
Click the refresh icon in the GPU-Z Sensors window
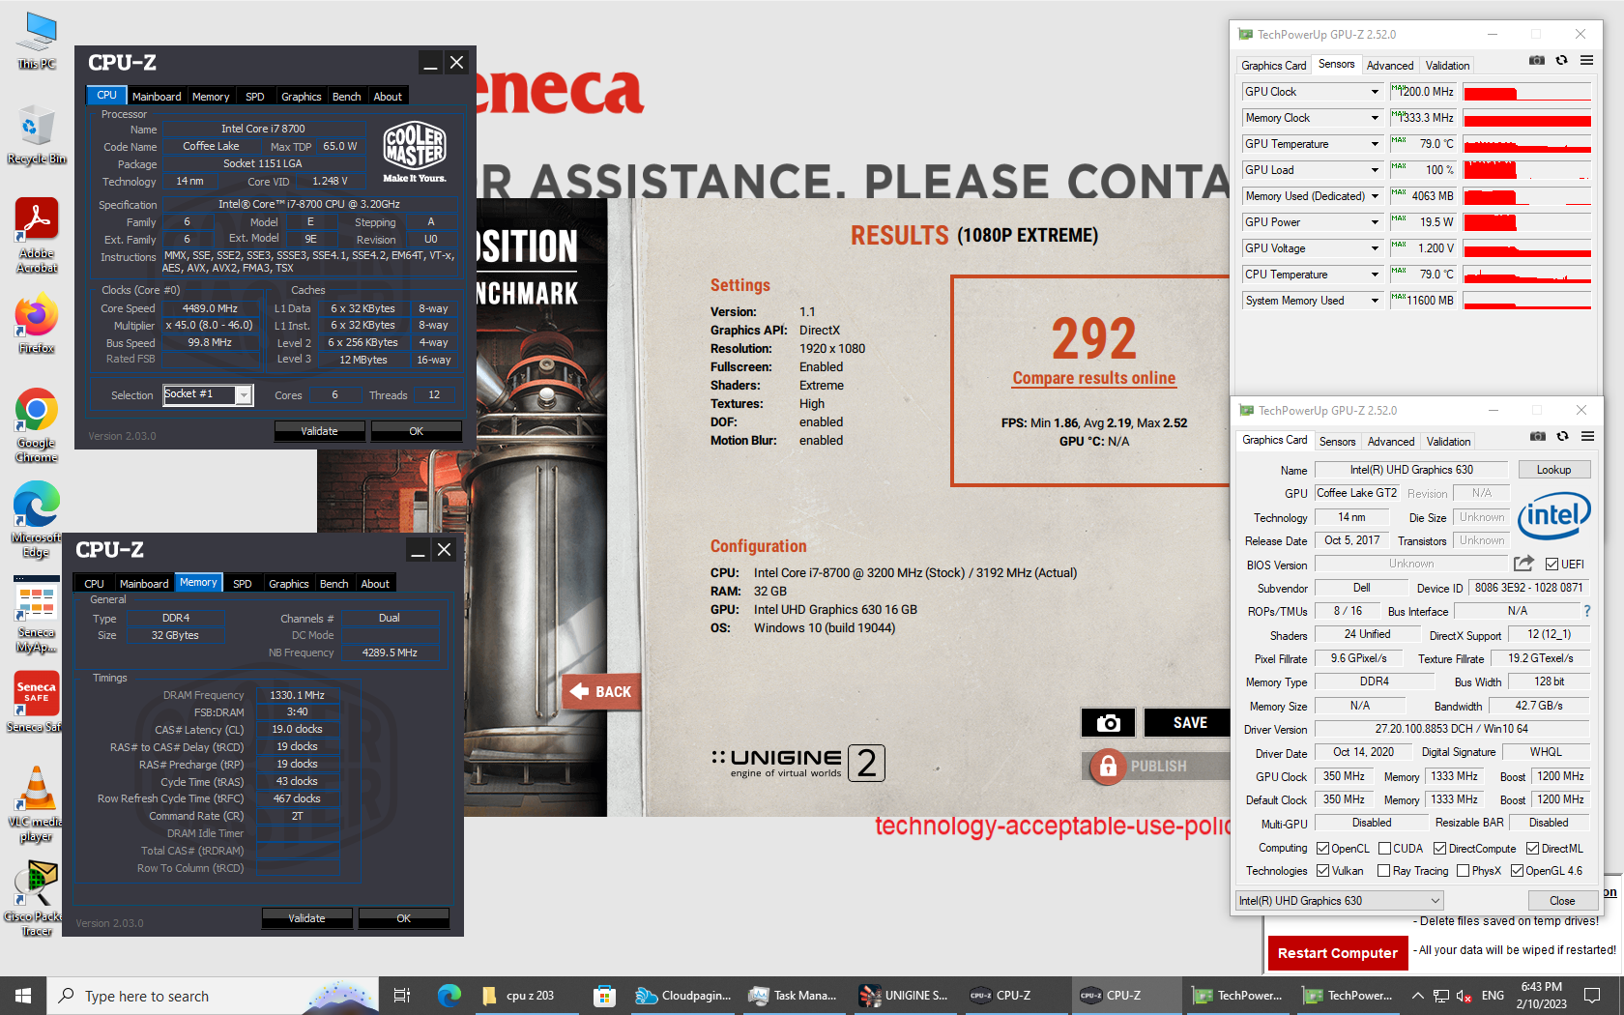point(1561,60)
